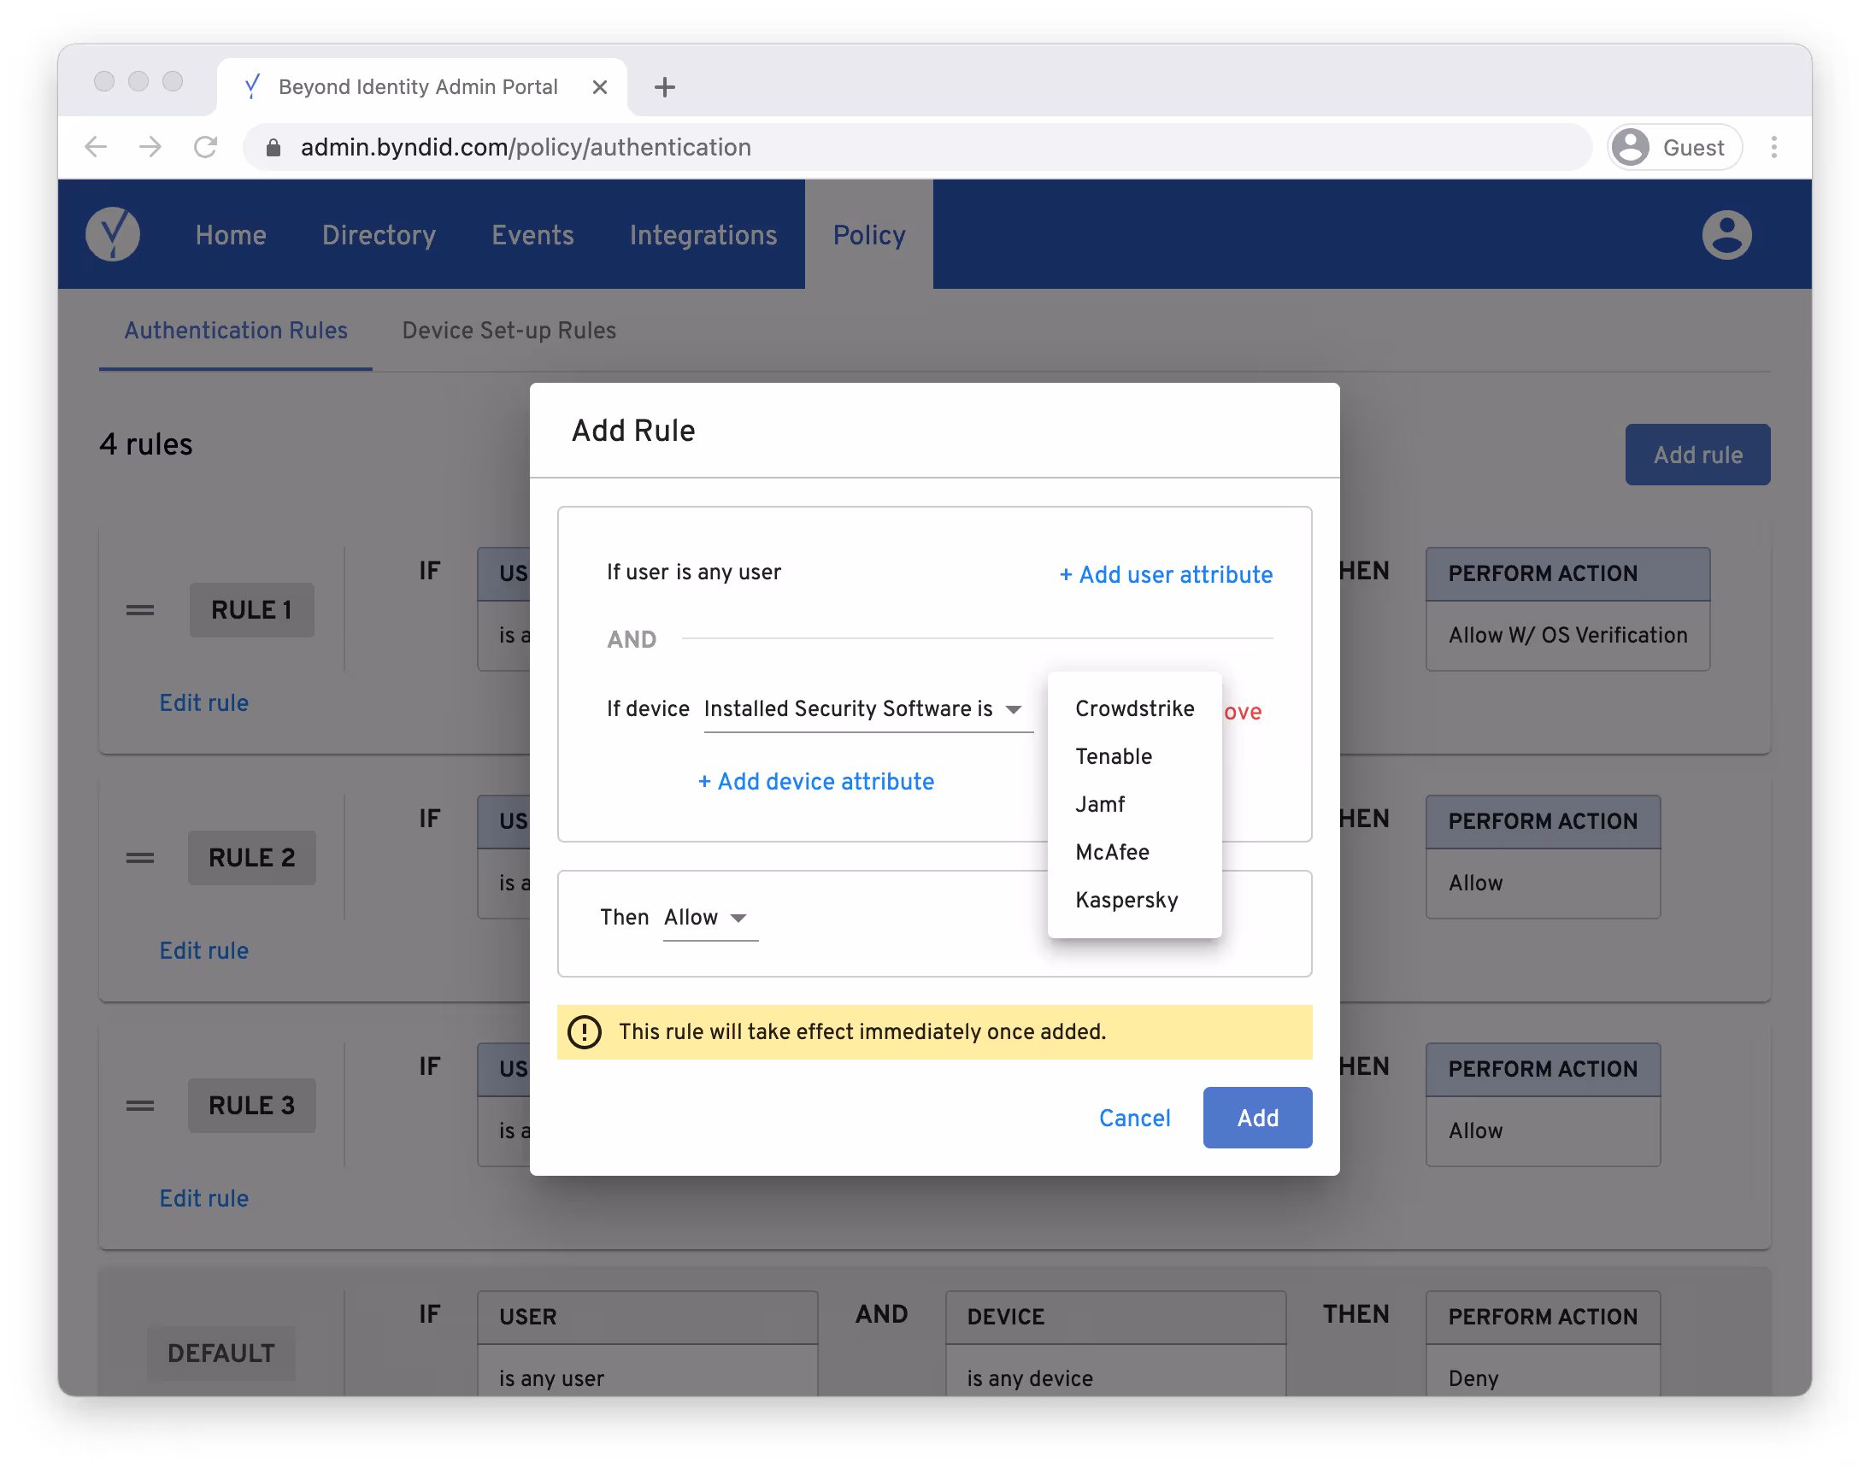Image resolution: width=1870 pixels, height=1468 pixels.
Task: Click the warning icon in the yellow notice banner
Action: (x=585, y=1032)
